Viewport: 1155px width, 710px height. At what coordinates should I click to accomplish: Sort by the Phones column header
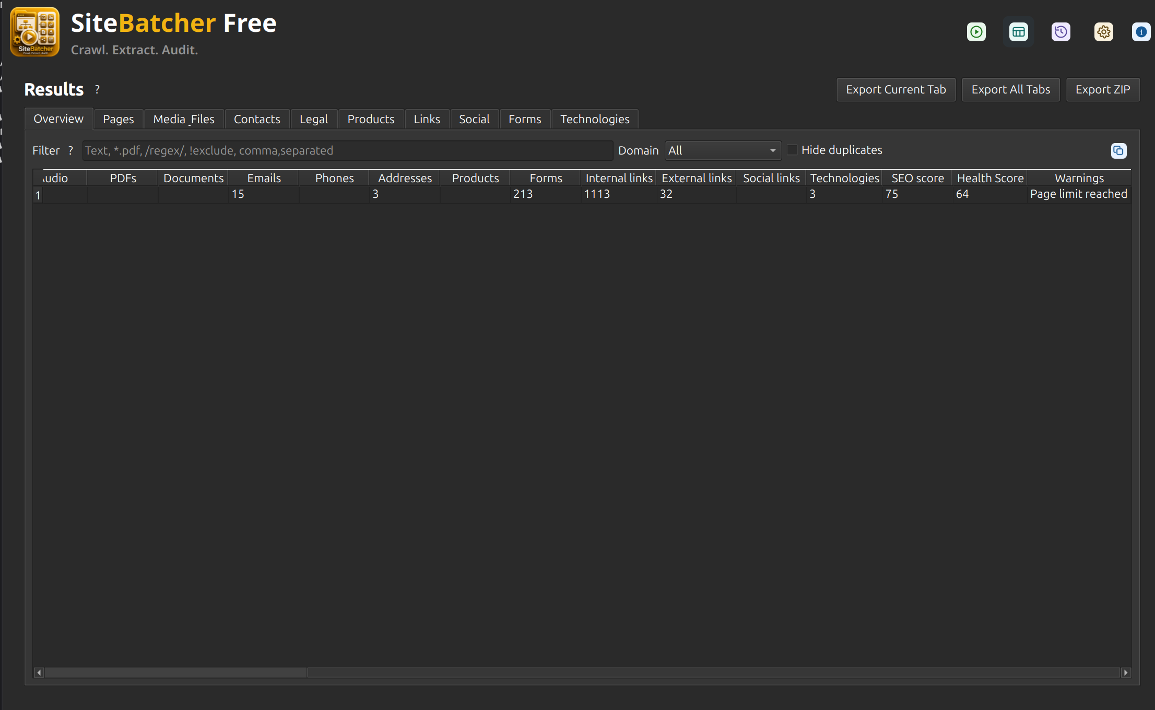pyautogui.click(x=334, y=178)
